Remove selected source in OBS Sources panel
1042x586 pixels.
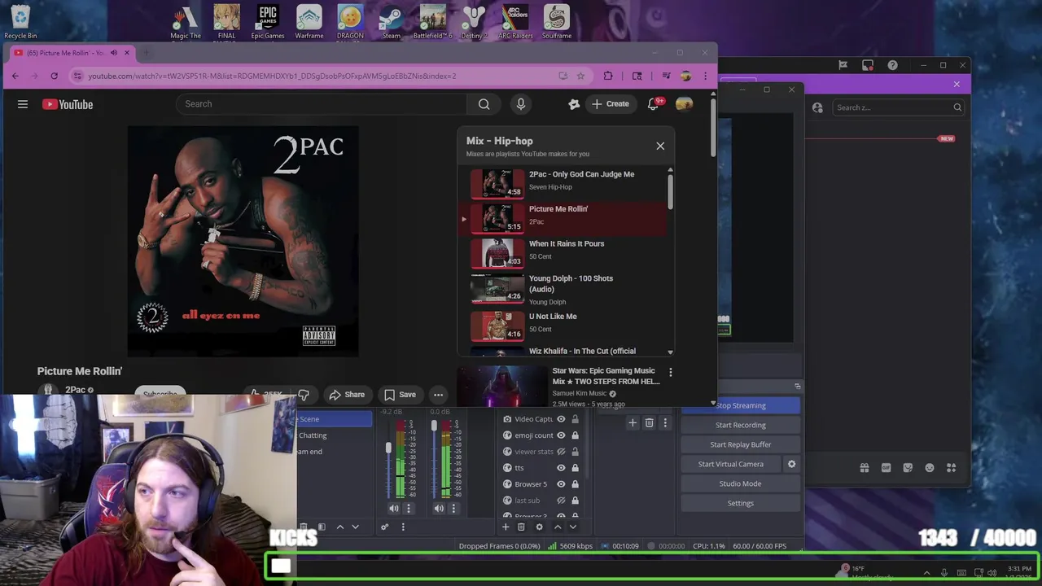521,527
